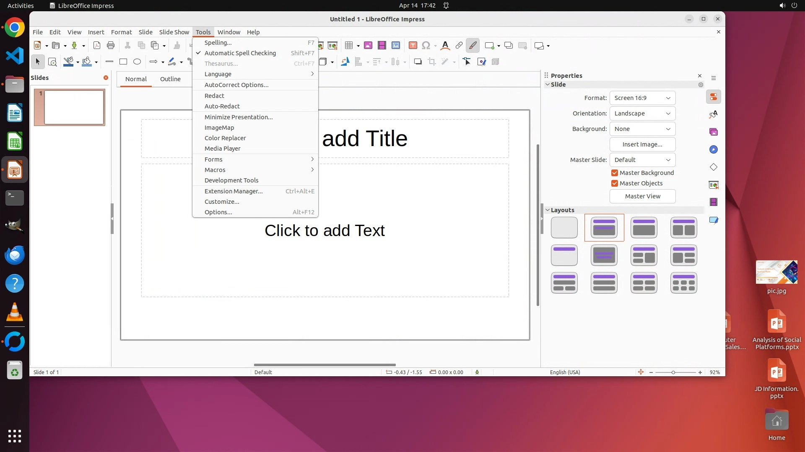The image size is (805, 452).
Task: Choose Options... from the Tools menu
Action: click(x=218, y=212)
